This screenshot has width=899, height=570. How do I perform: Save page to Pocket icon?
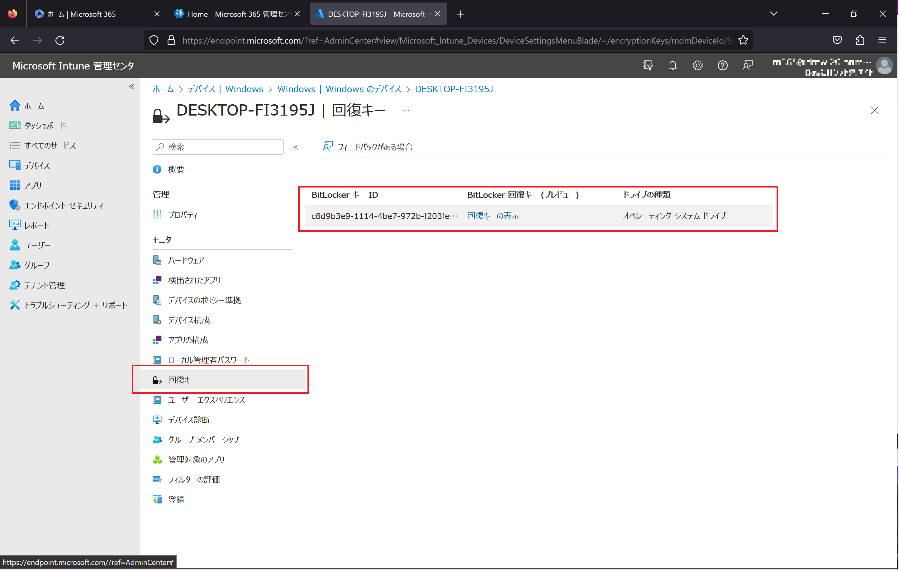click(837, 40)
